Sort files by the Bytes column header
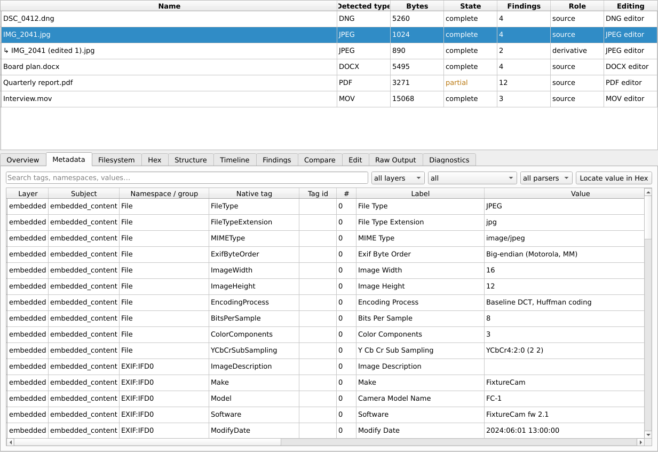Viewport: 658px width, 452px height. pos(417,6)
